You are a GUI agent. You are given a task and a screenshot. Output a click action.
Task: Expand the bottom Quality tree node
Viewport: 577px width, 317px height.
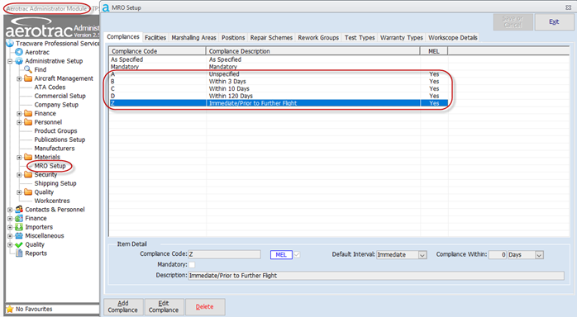[10, 244]
